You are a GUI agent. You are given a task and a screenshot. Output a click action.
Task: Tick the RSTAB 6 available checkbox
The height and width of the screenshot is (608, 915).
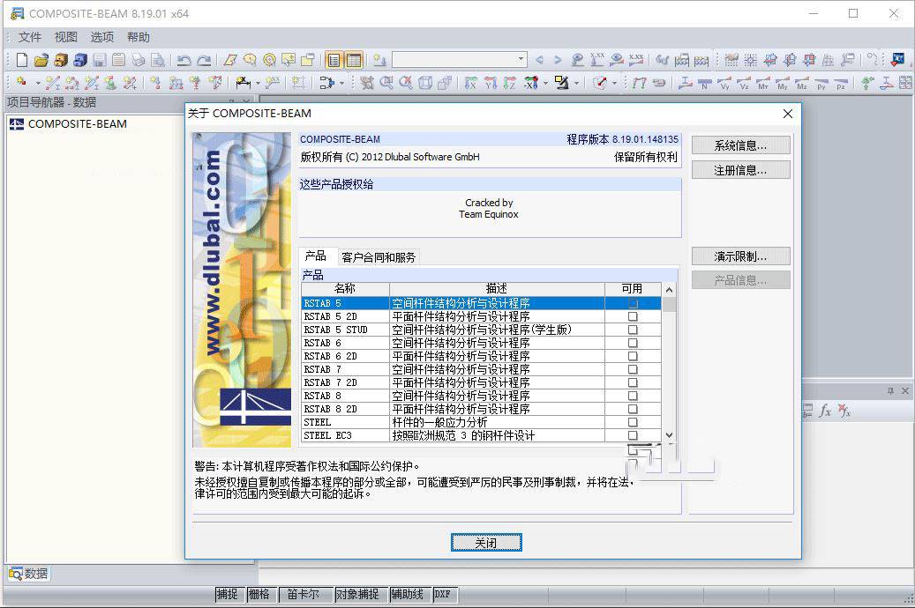[632, 343]
